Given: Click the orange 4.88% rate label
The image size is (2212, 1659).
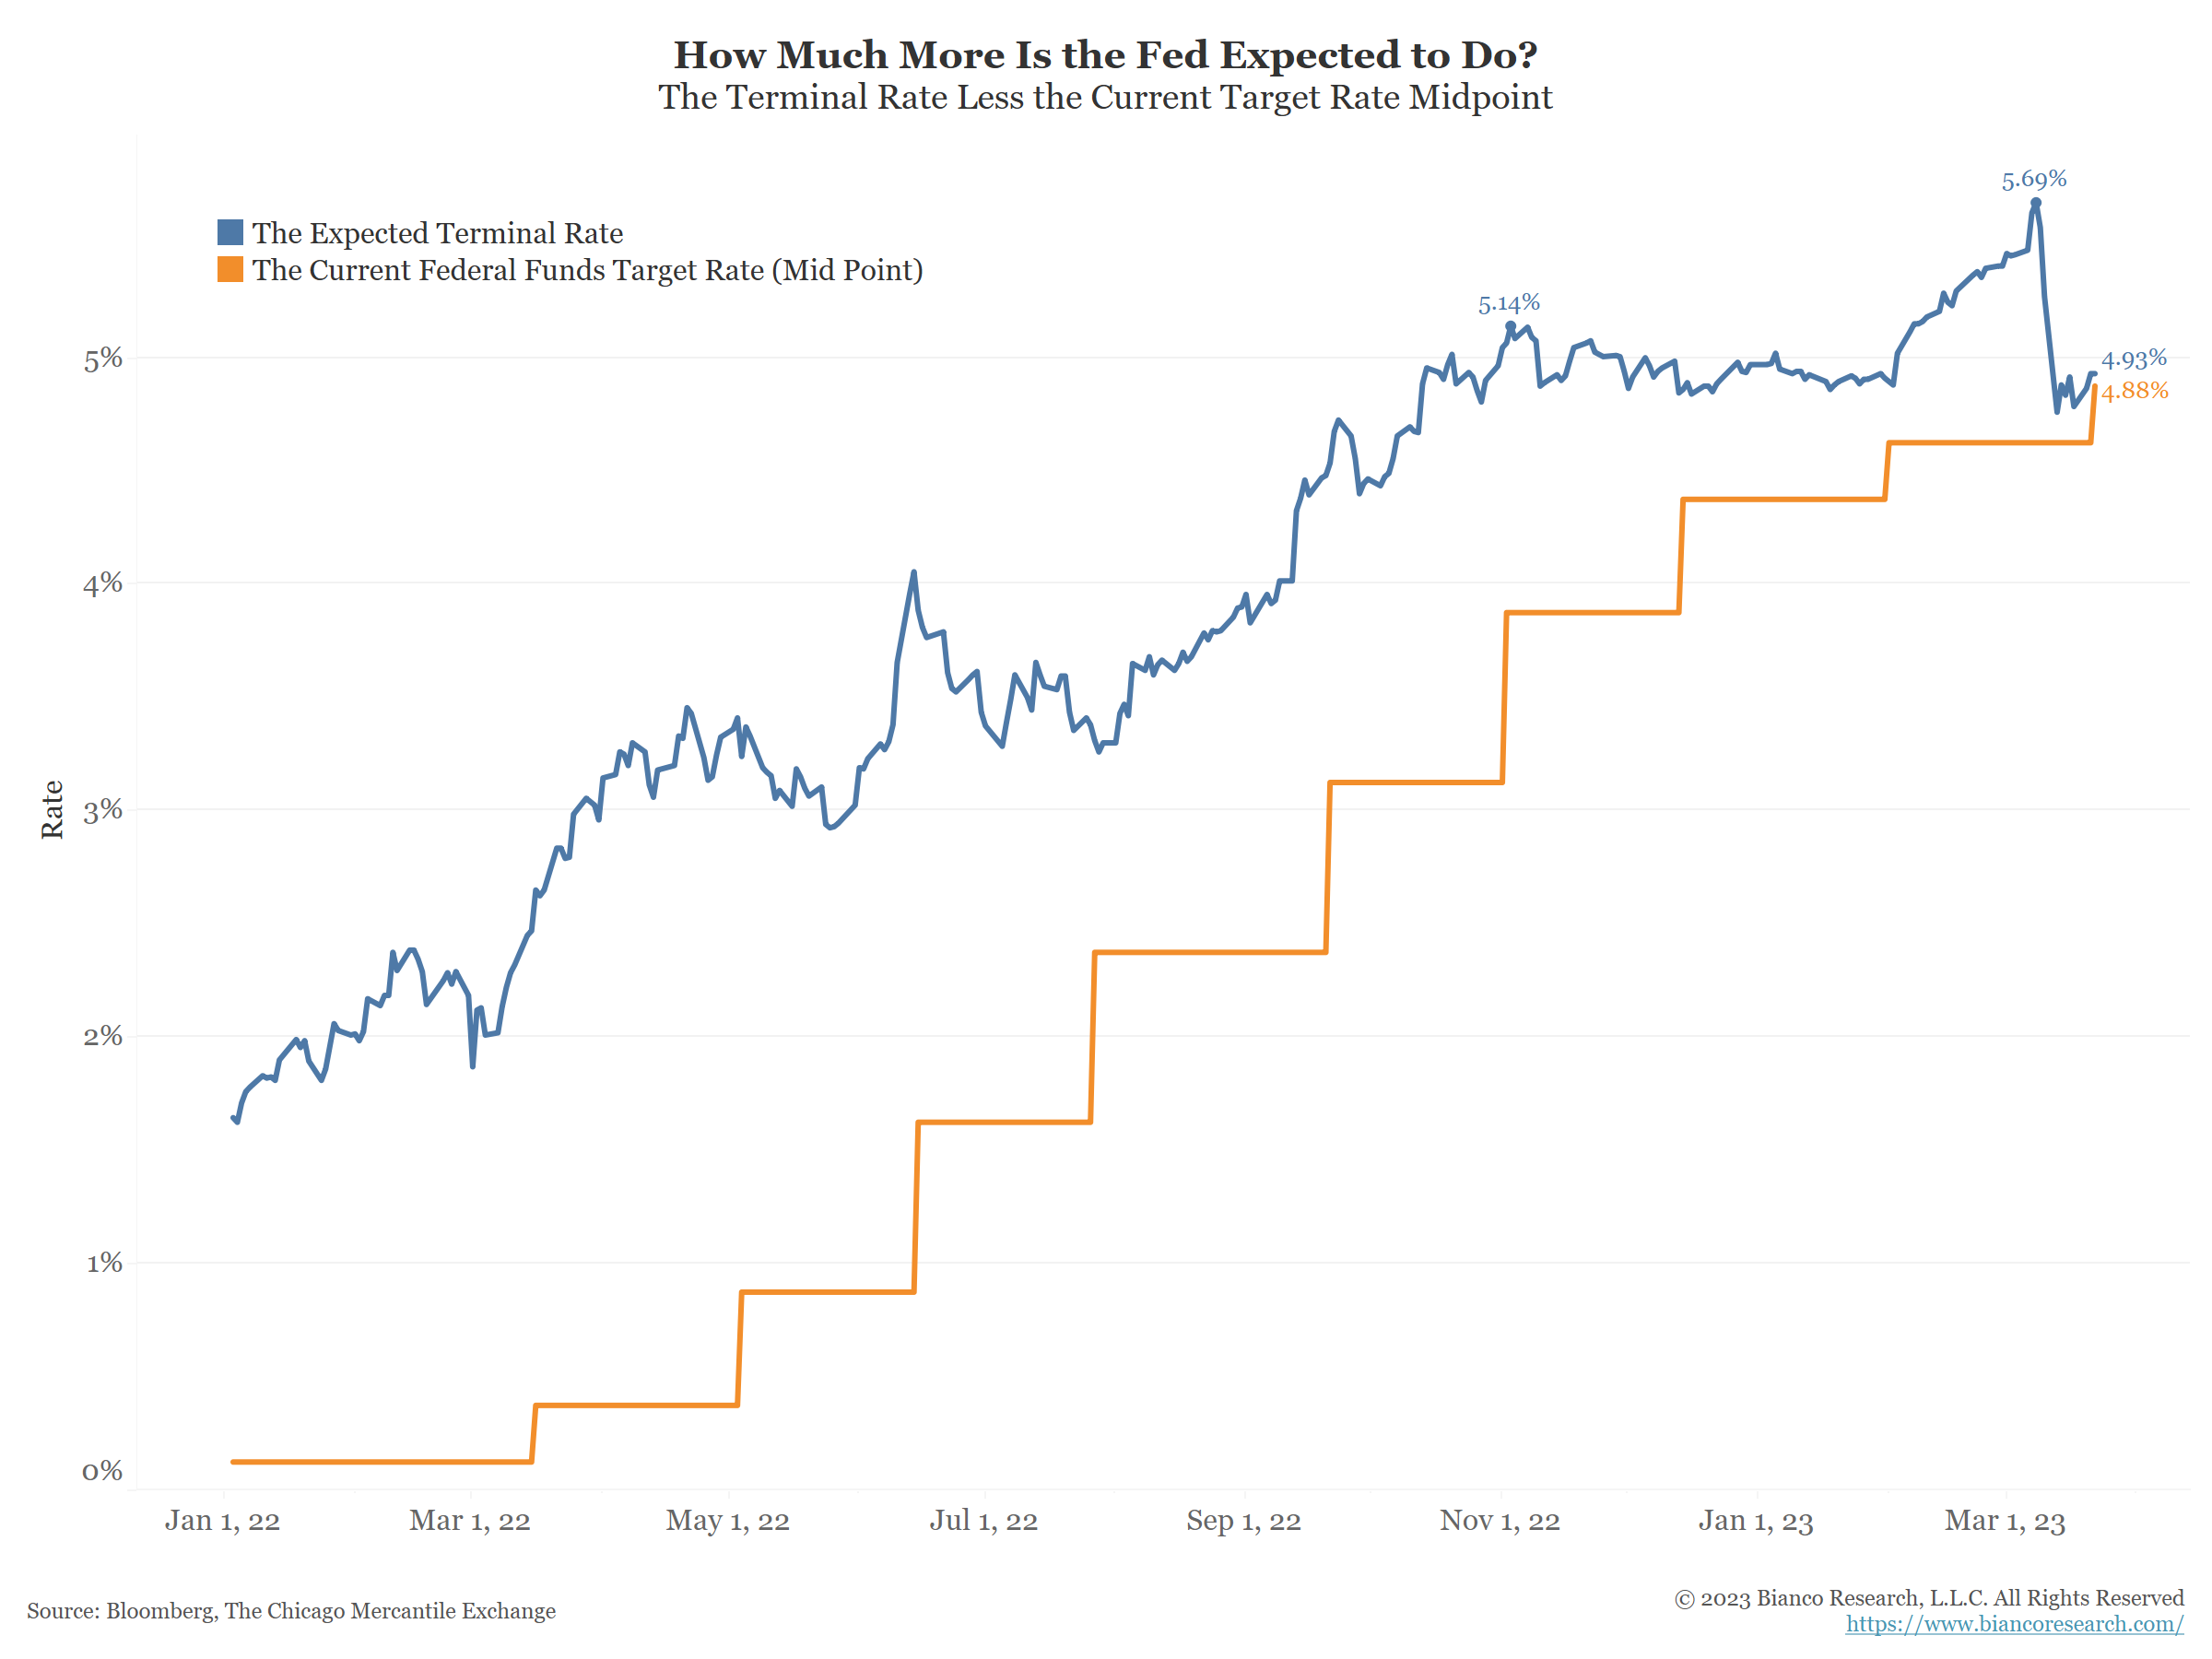Looking at the screenshot, I should click(x=2134, y=391).
